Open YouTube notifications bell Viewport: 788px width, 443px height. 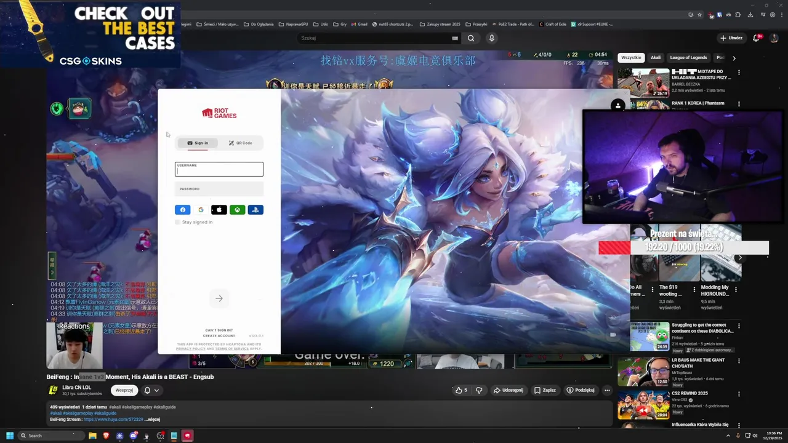click(x=757, y=38)
